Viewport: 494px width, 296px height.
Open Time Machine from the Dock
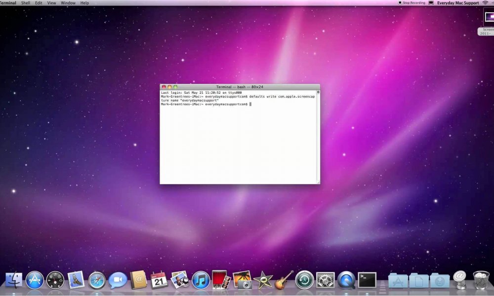coord(304,280)
